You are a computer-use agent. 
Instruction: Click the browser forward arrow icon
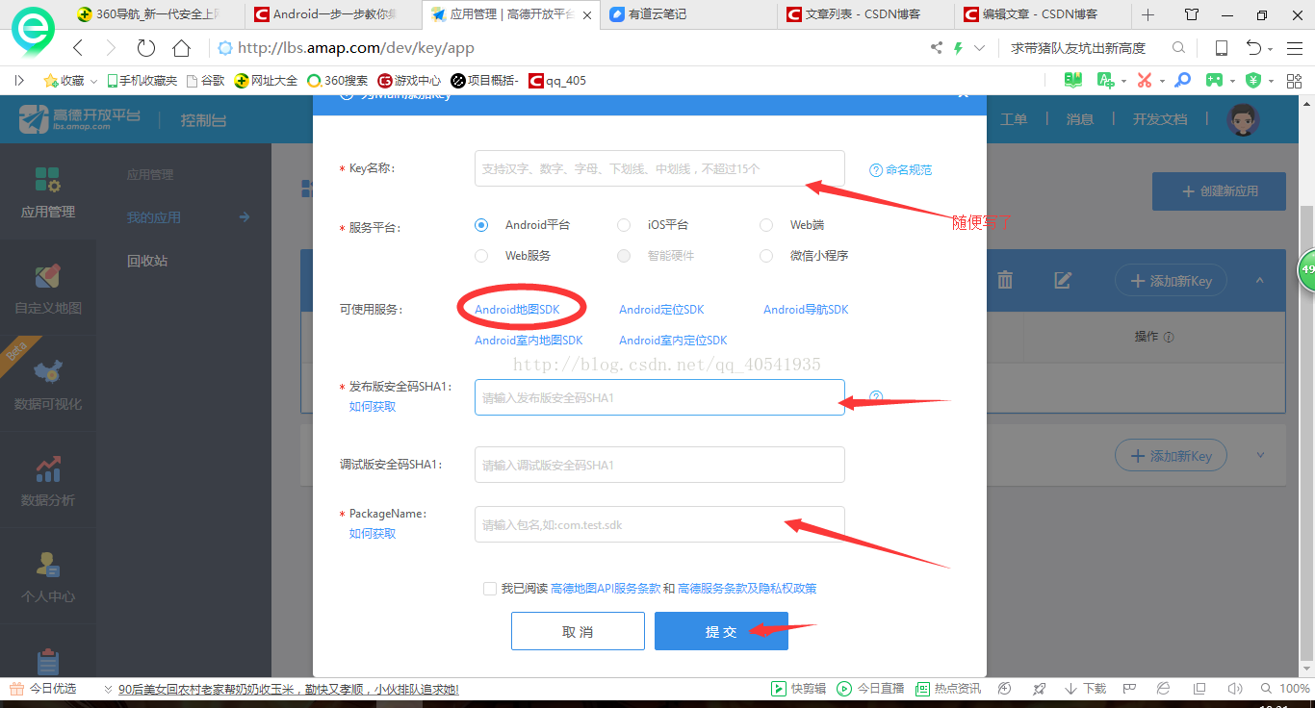[111, 48]
